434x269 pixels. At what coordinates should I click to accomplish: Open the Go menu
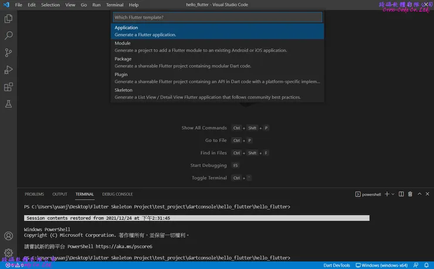[x=84, y=5]
